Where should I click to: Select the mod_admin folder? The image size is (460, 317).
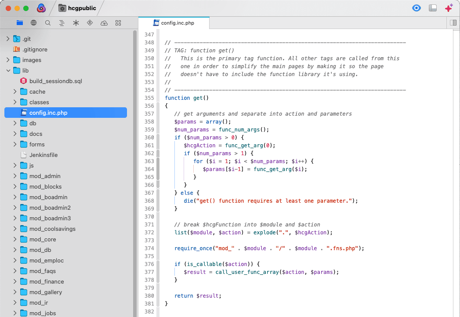[45, 176]
